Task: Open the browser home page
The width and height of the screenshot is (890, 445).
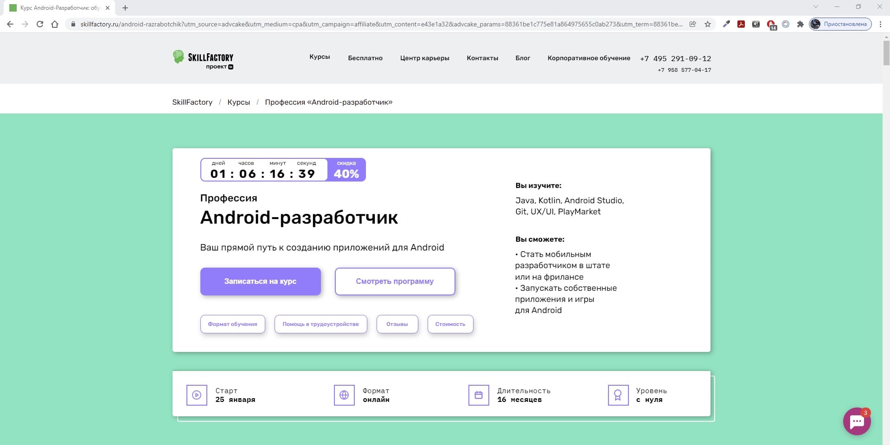Action: (x=55, y=24)
